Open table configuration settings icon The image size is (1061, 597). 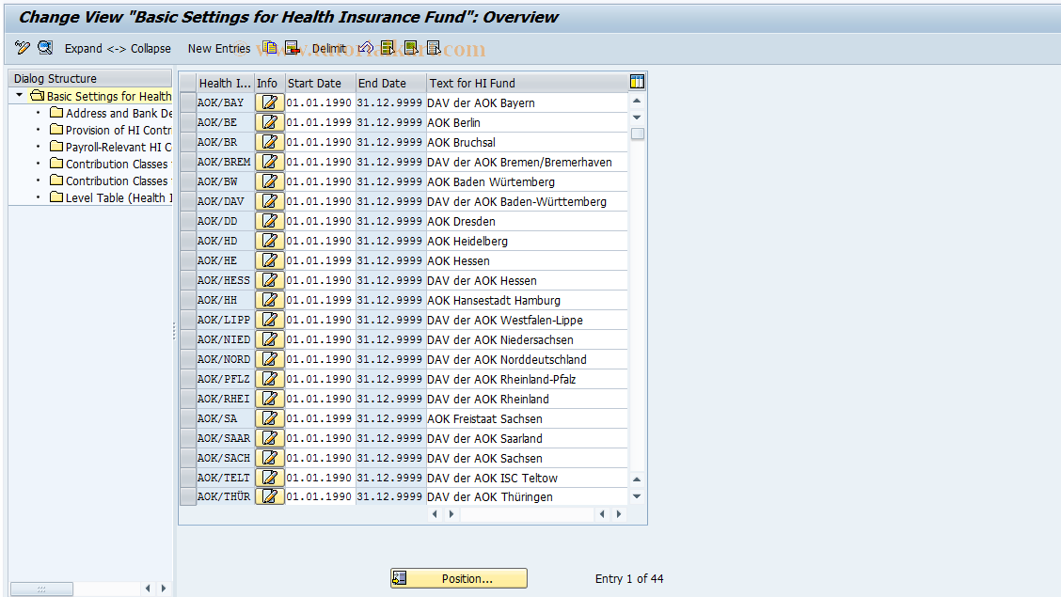tap(637, 82)
